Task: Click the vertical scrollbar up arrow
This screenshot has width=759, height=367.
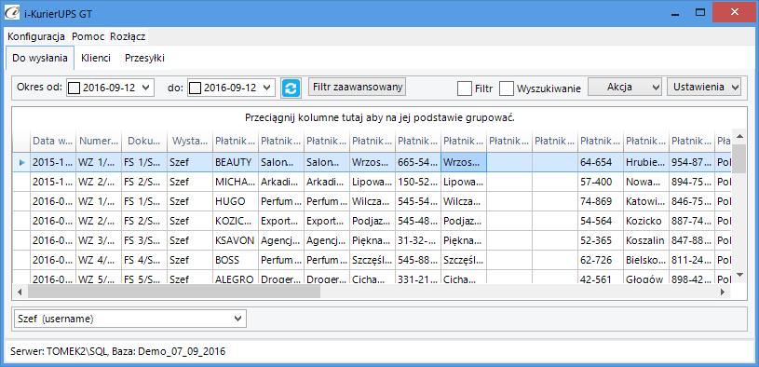Action: click(x=739, y=136)
